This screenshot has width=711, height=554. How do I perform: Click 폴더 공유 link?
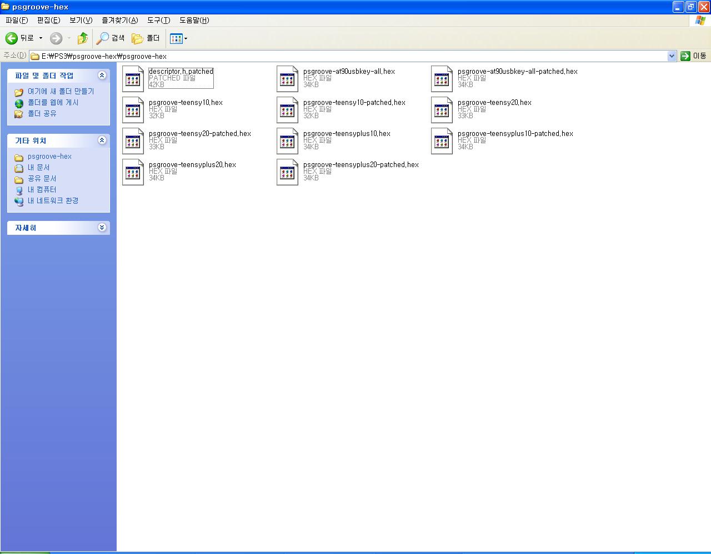[42, 114]
